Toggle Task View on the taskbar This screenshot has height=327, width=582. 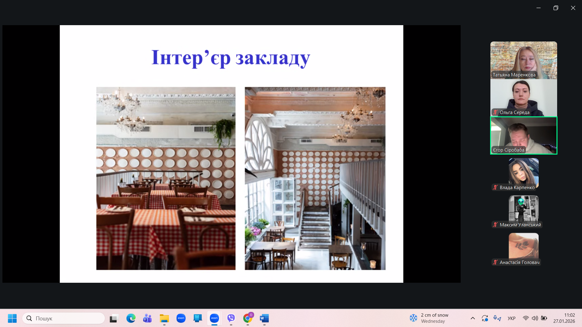[114, 318]
